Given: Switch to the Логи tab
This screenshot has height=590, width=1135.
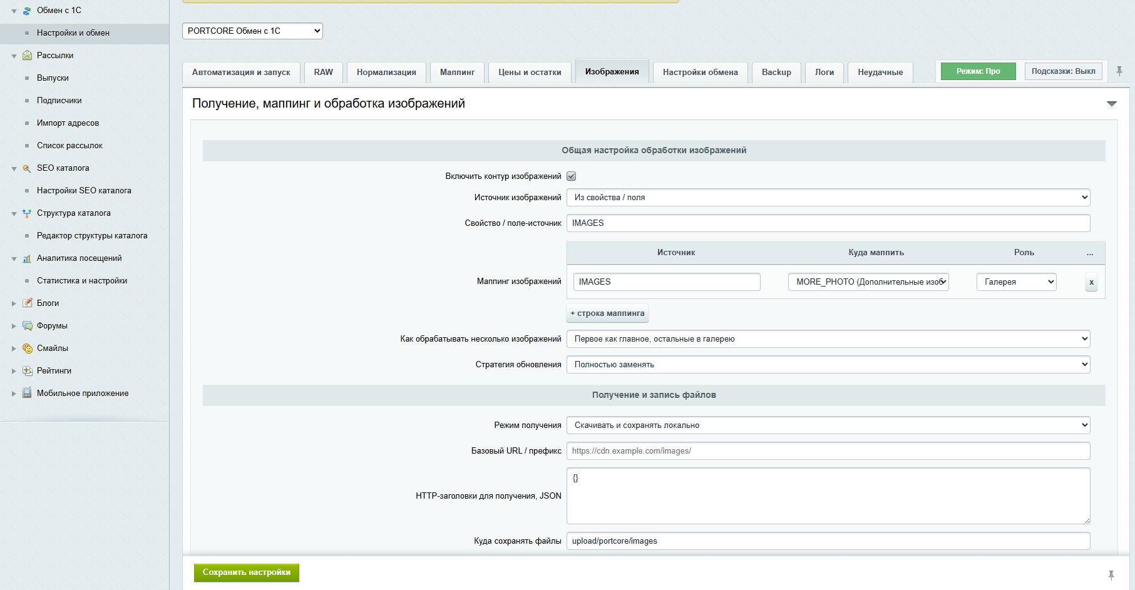Looking at the screenshot, I should [824, 73].
